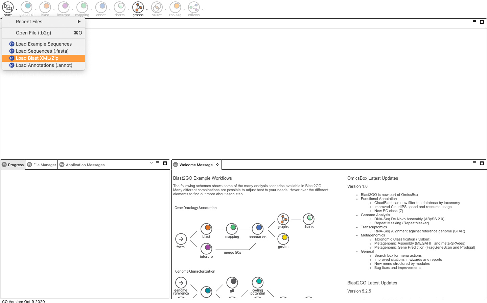
Task: Select Load Sequences (.fasta) menu item
Action: (x=43, y=51)
